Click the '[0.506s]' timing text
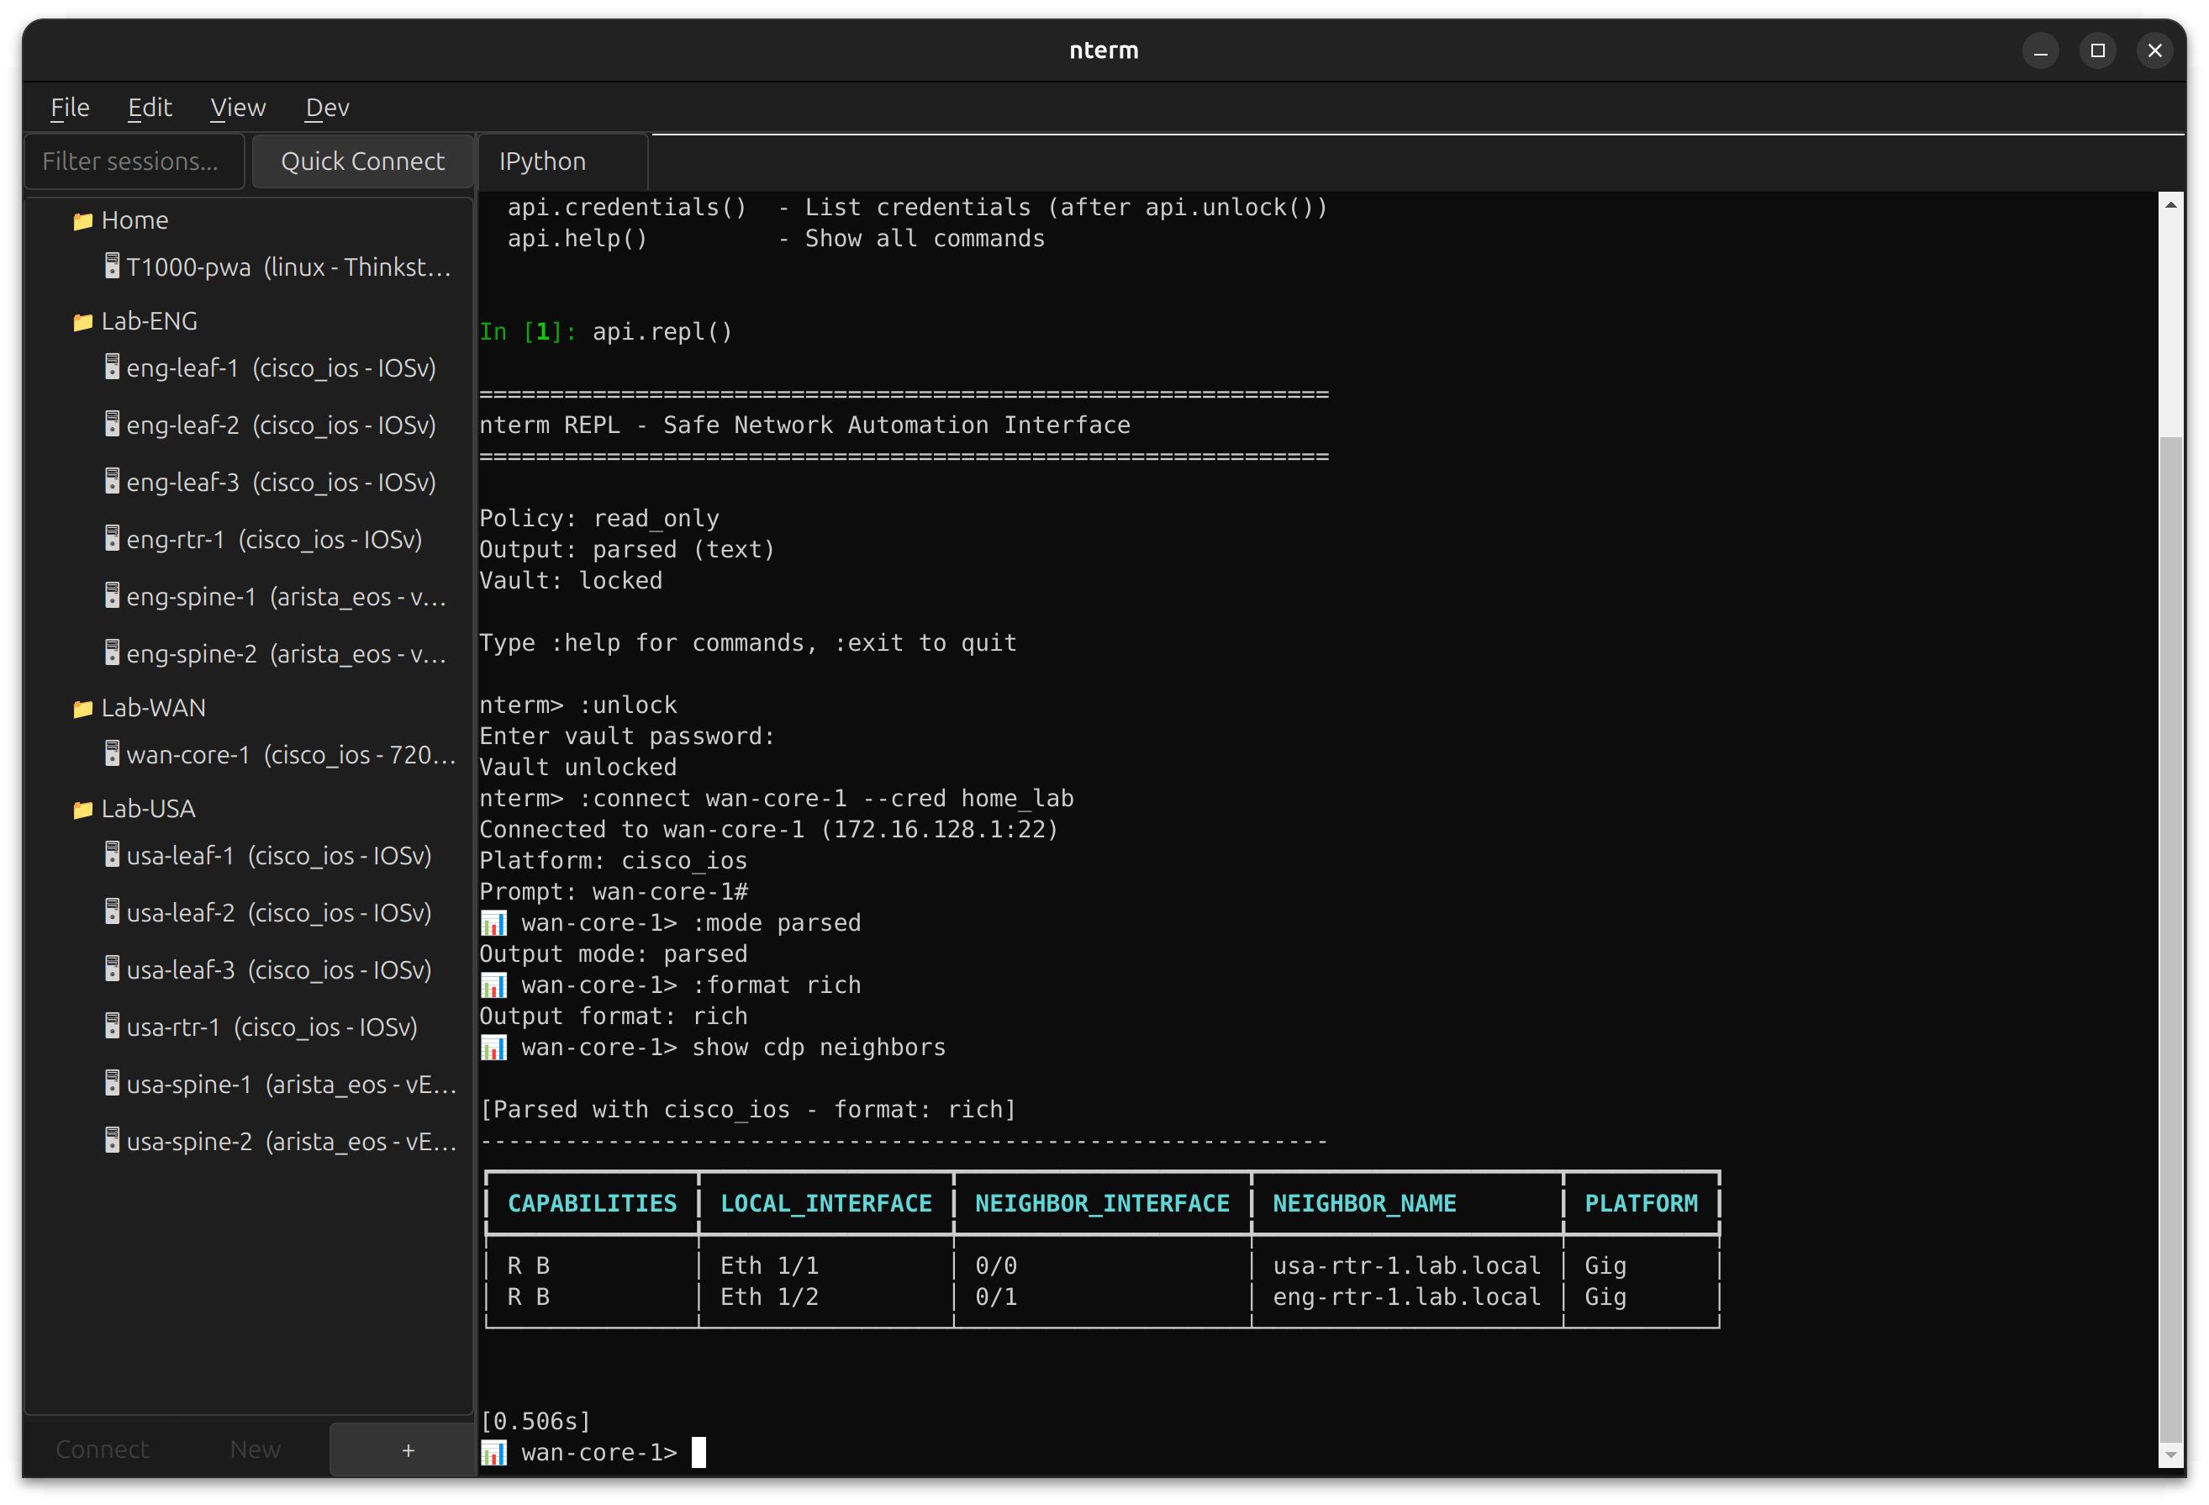2209x1505 pixels. [x=536, y=1421]
